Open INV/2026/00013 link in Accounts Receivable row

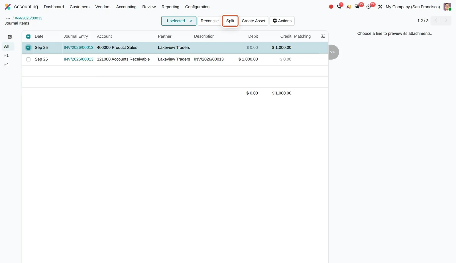pos(78,59)
